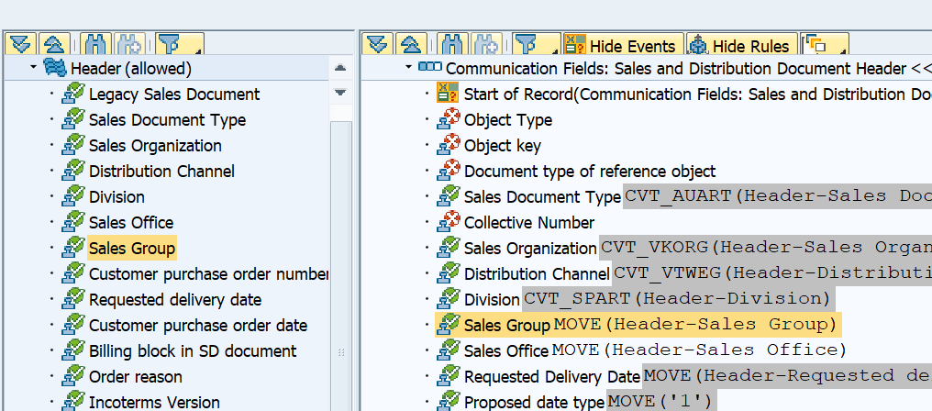Open filter dropdown in right panel toolbar
The height and width of the screenshot is (411, 932).
point(537,45)
